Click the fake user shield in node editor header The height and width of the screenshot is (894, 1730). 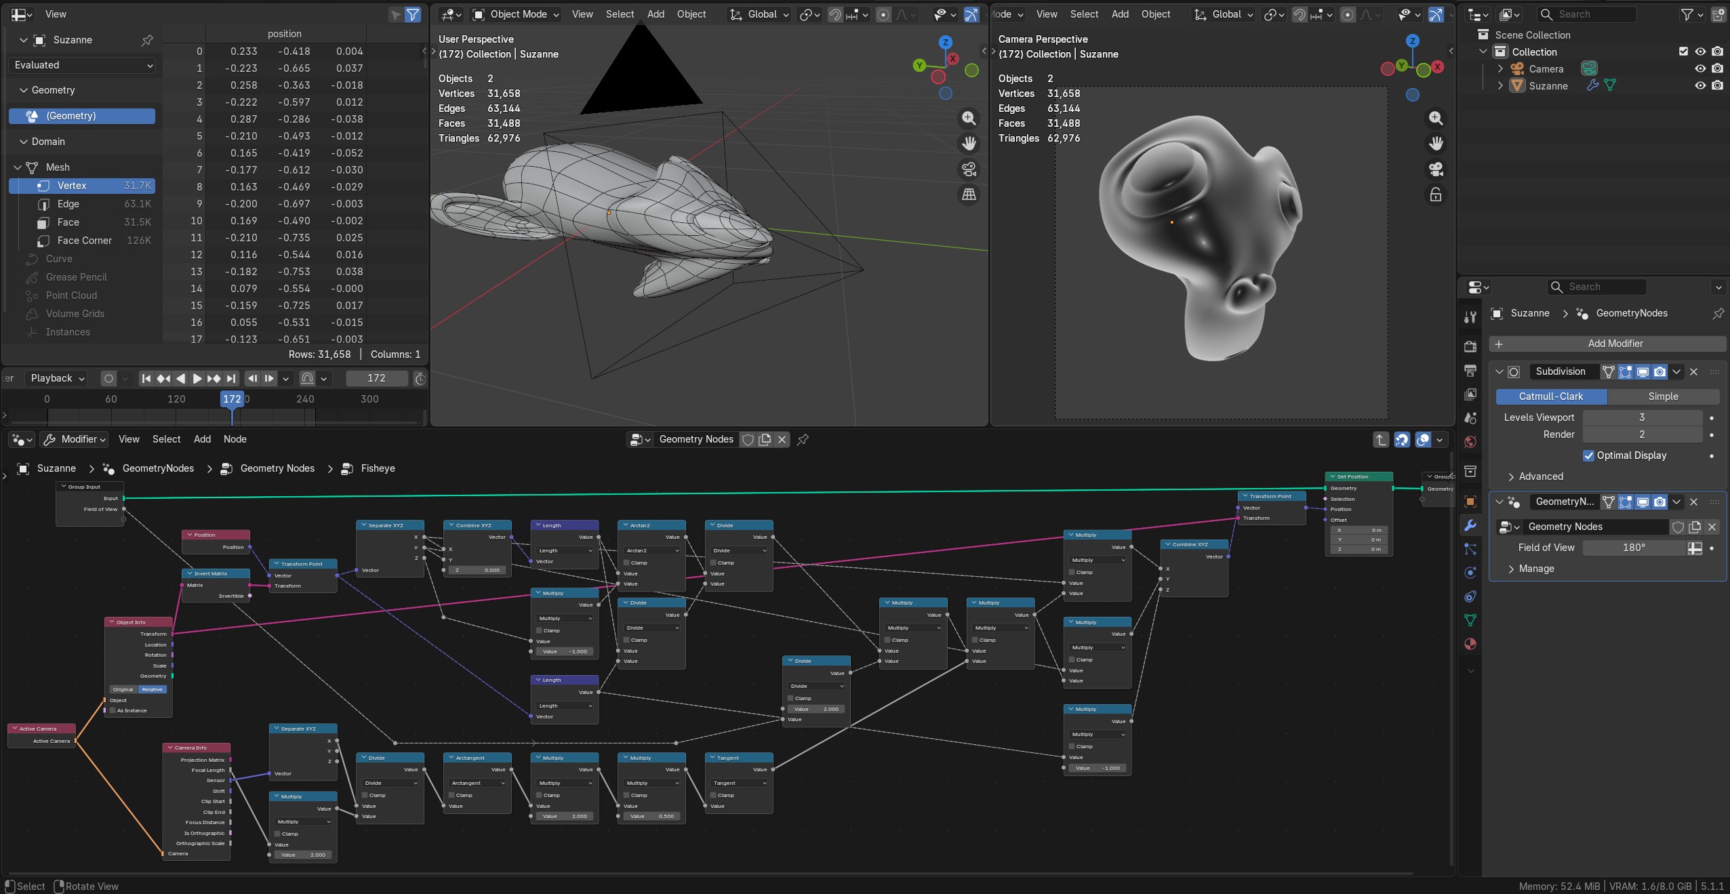748,439
